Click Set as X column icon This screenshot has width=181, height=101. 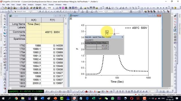(x=142, y=8)
